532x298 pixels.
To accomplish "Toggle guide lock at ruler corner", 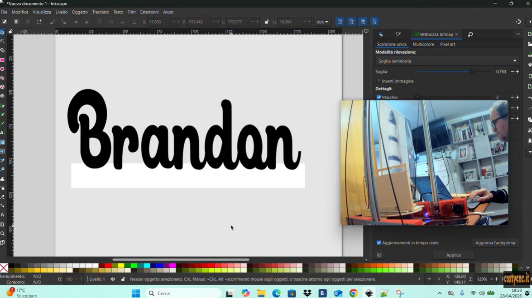I will pos(10,32).
